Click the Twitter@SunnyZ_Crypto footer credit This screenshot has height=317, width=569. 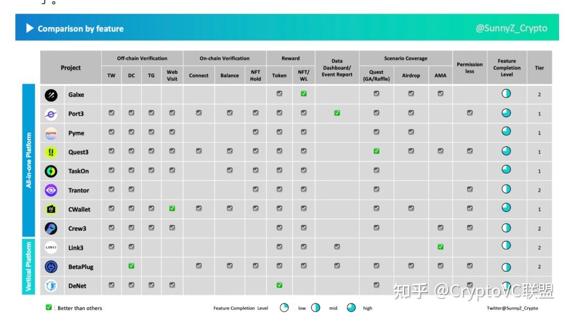[x=513, y=308]
